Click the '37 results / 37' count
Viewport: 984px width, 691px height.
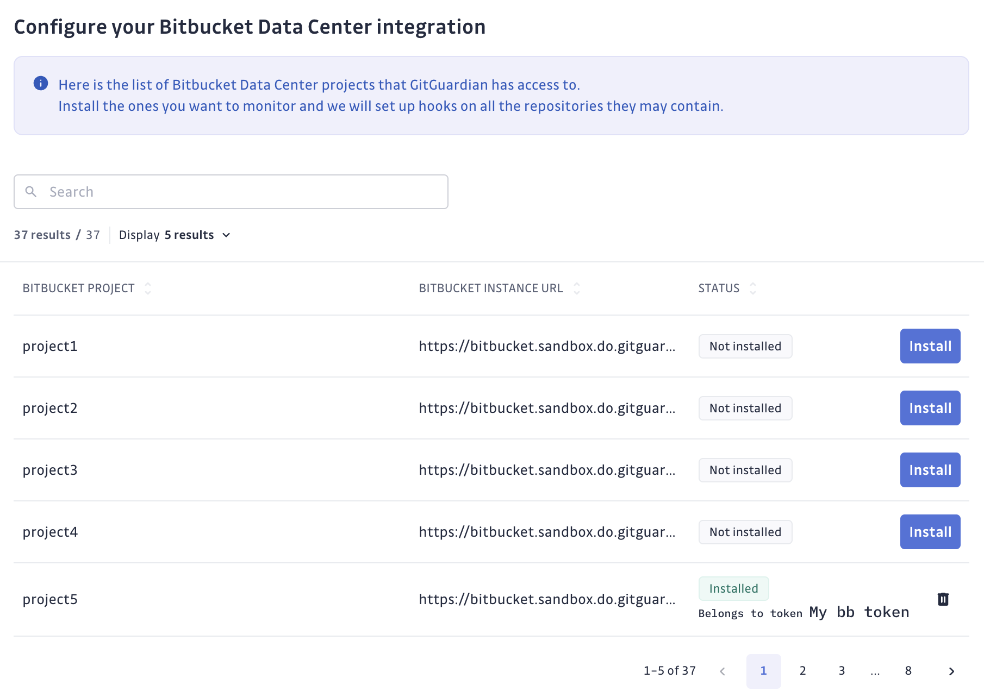coord(57,235)
